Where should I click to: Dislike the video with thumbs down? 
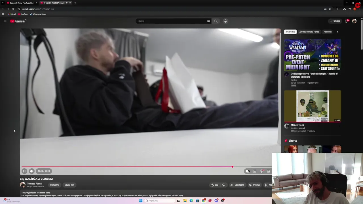click(x=224, y=185)
